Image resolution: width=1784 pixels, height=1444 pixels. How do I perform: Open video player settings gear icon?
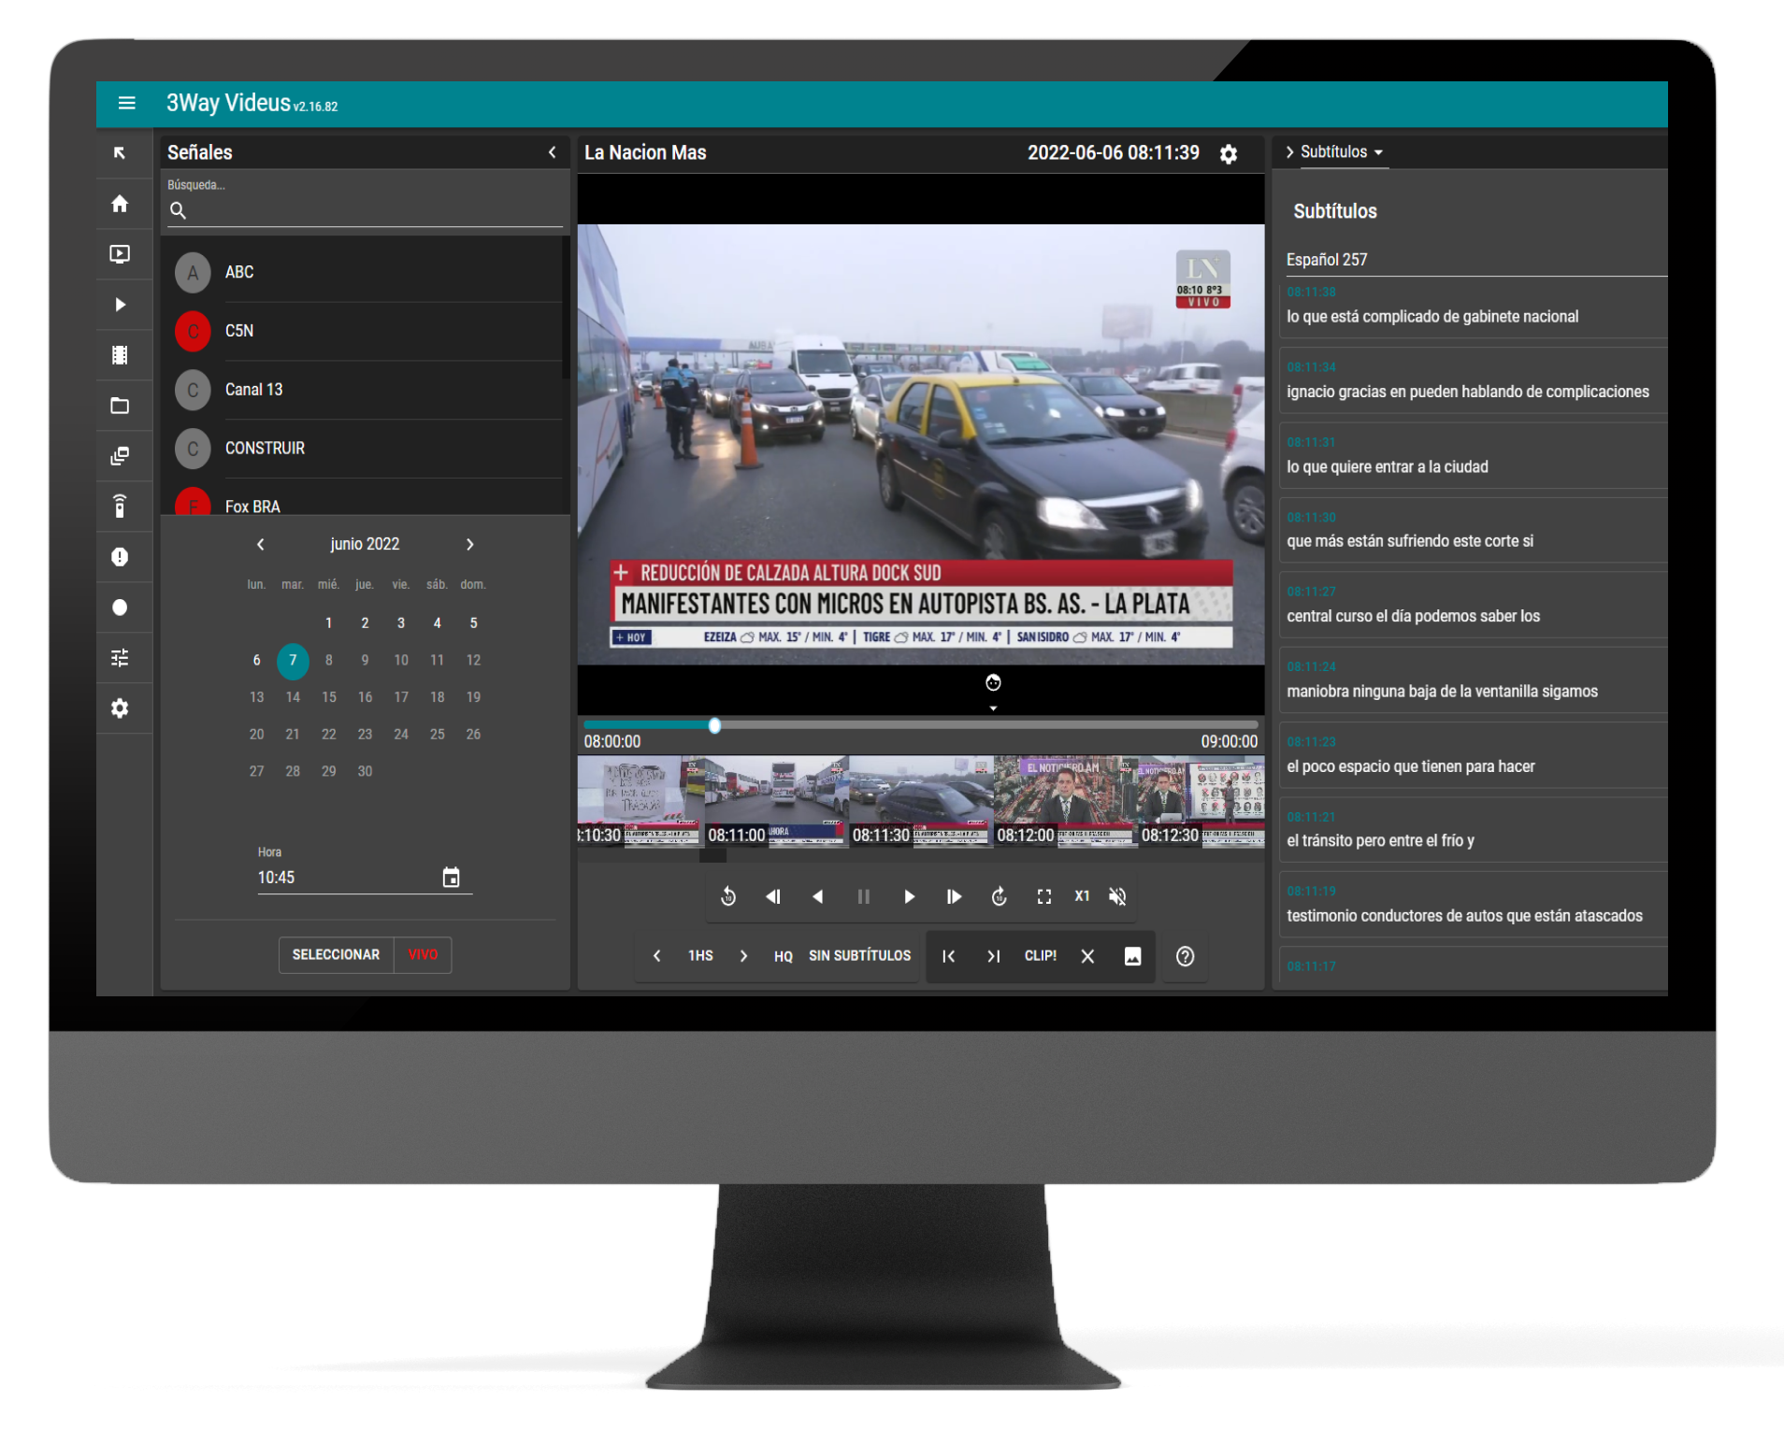point(1229,154)
